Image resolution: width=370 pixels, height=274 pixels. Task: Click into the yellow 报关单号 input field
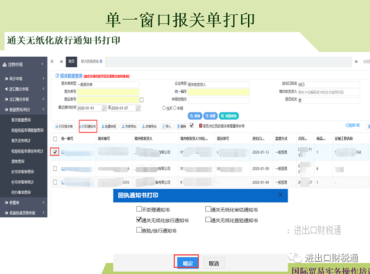click(108, 92)
